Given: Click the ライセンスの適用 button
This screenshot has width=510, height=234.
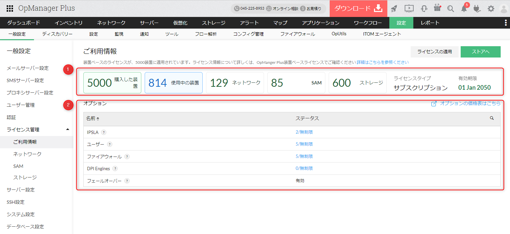Looking at the screenshot, I should coord(435,52).
